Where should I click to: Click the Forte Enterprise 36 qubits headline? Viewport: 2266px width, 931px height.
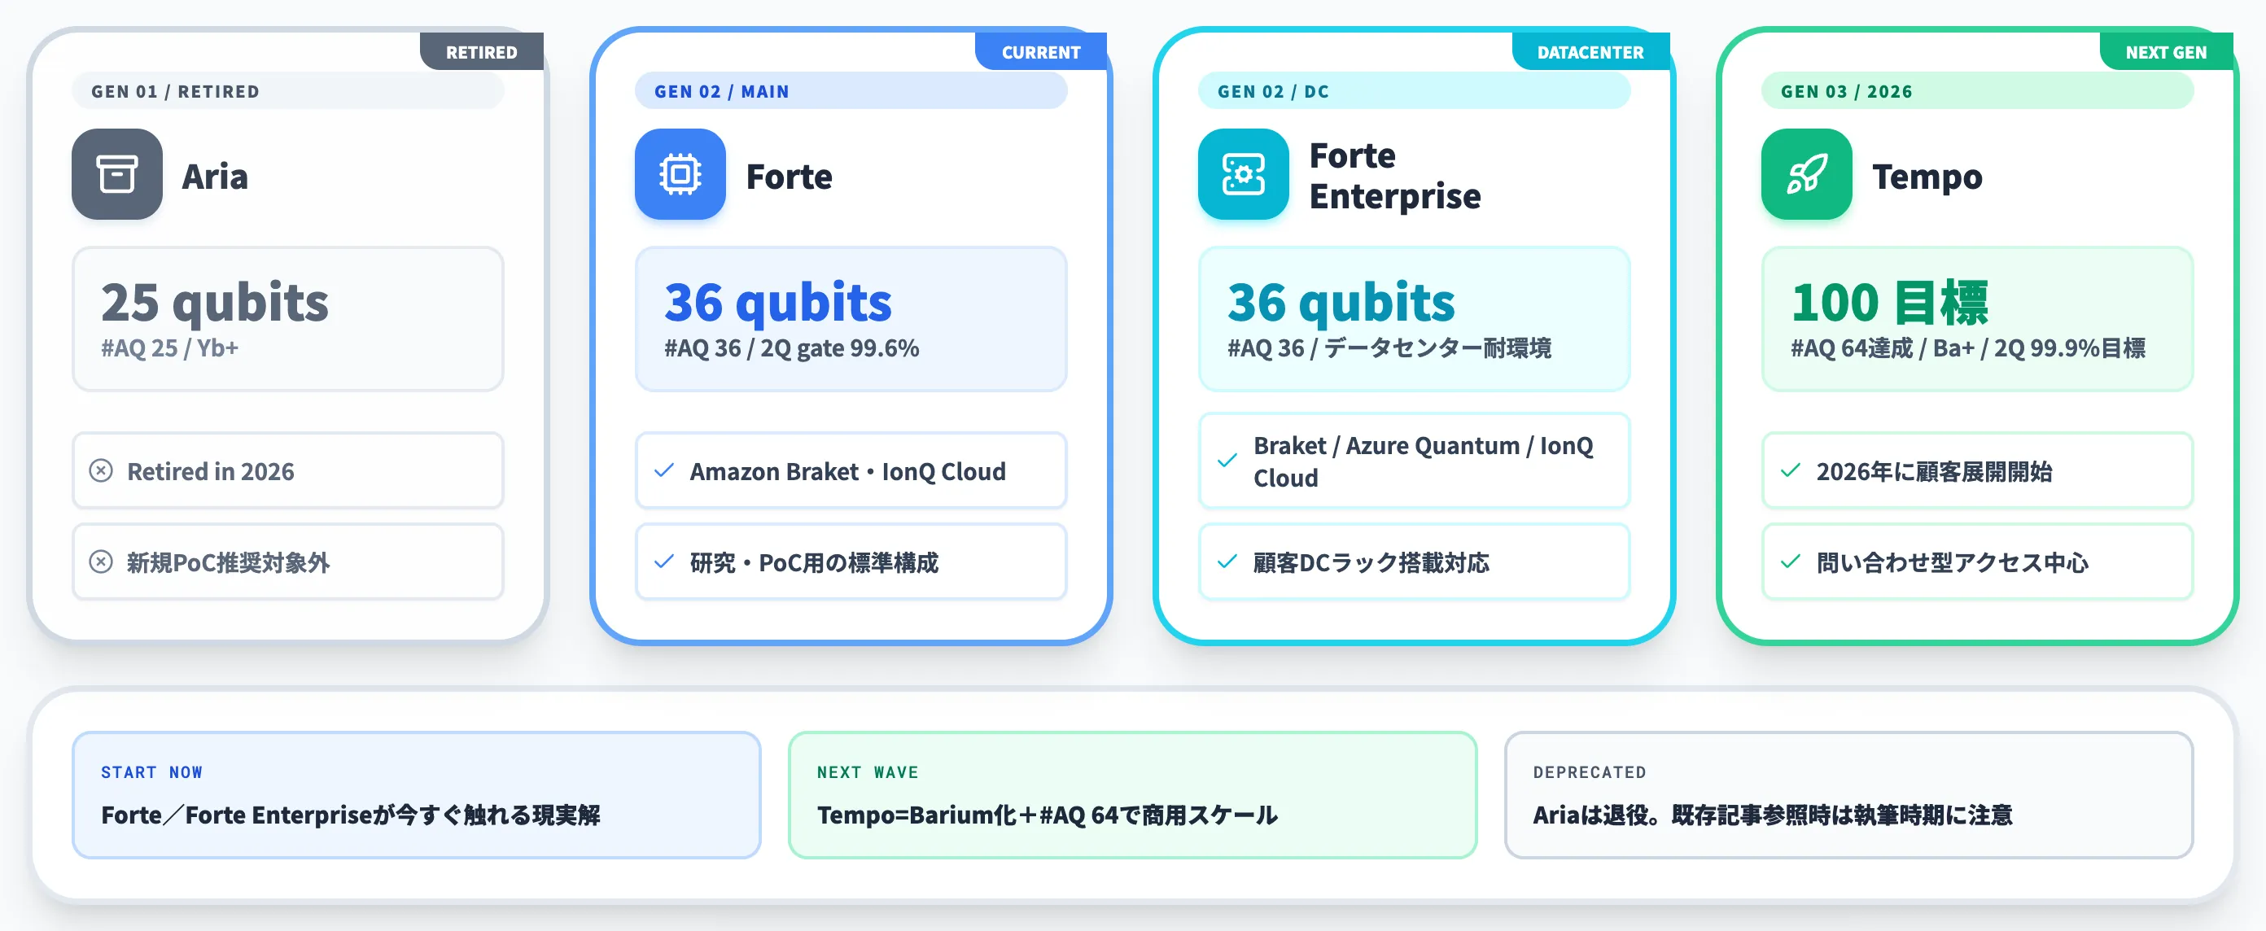(x=1341, y=303)
